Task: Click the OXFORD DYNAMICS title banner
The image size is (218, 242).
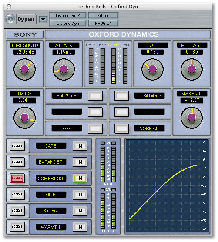Action: (127, 34)
